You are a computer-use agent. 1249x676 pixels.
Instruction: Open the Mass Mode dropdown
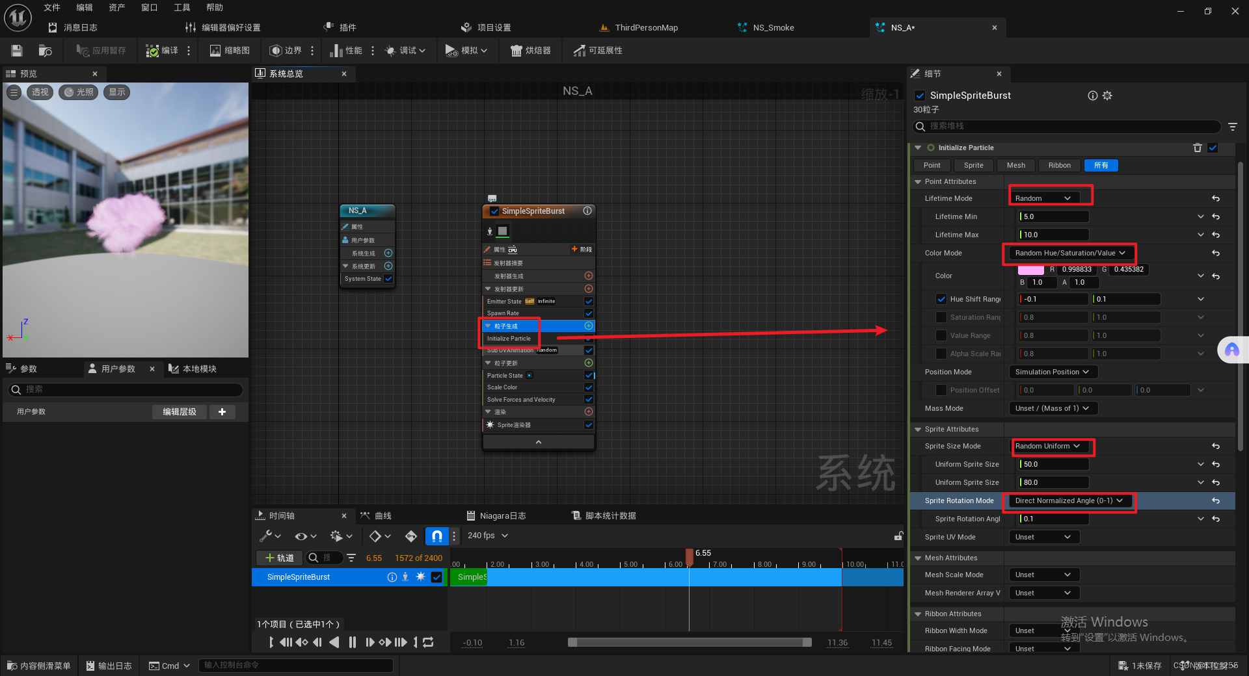click(x=1053, y=408)
